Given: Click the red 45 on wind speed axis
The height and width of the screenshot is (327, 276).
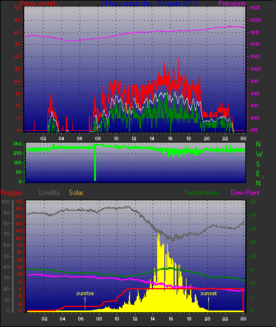Looking at the screenshot, I should [x=17, y=20].
